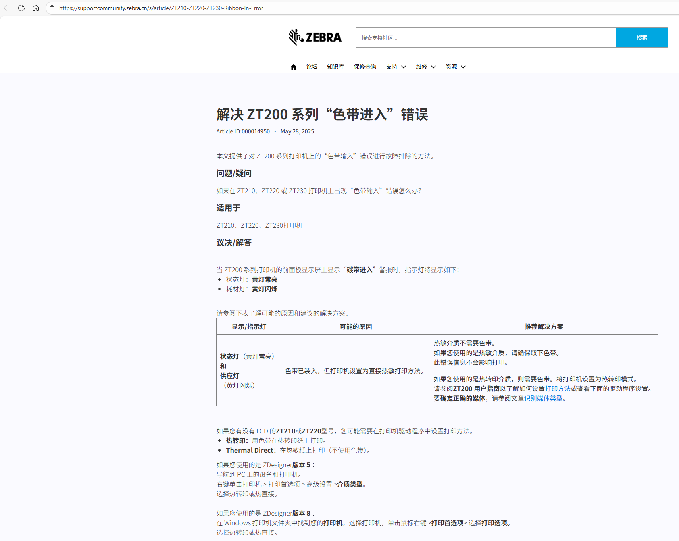Image resolution: width=679 pixels, height=541 pixels.
Task: Expand the 资源 dropdown menu
Action: [456, 67]
